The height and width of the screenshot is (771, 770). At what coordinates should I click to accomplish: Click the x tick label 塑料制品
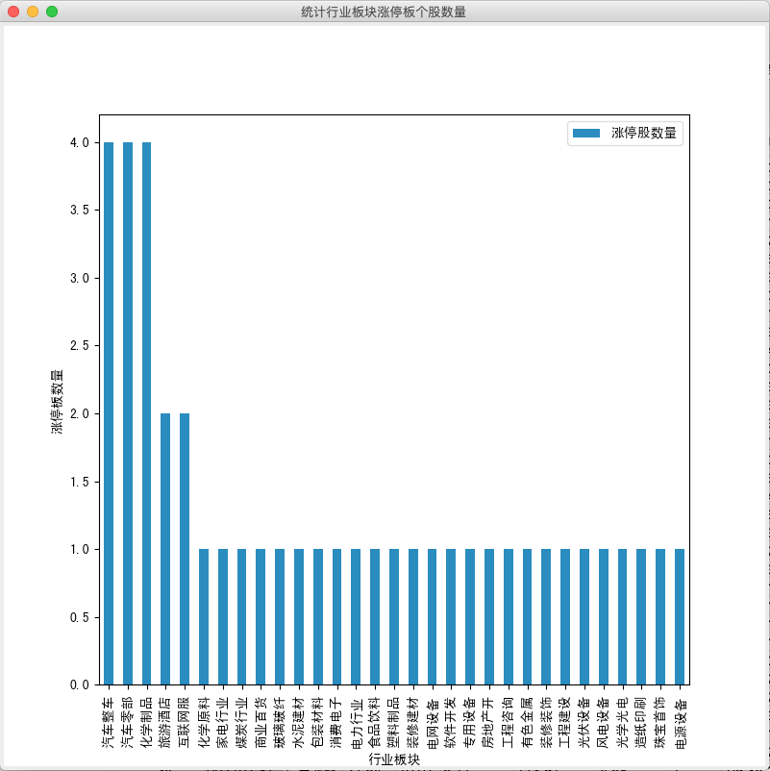[x=394, y=722]
